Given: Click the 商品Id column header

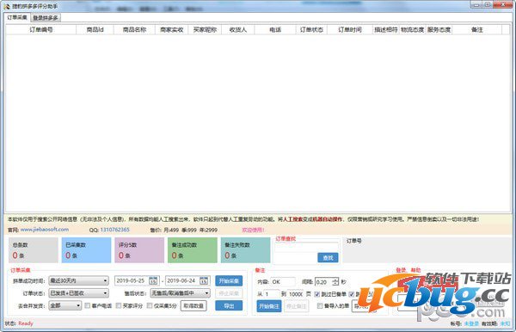Looking at the screenshot, I should [95, 29].
